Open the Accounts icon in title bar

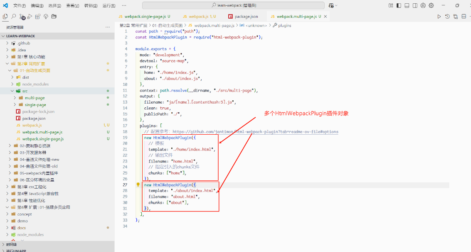(423, 5)
